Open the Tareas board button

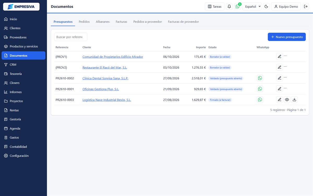pyautogui.click(x=215, y=7)
